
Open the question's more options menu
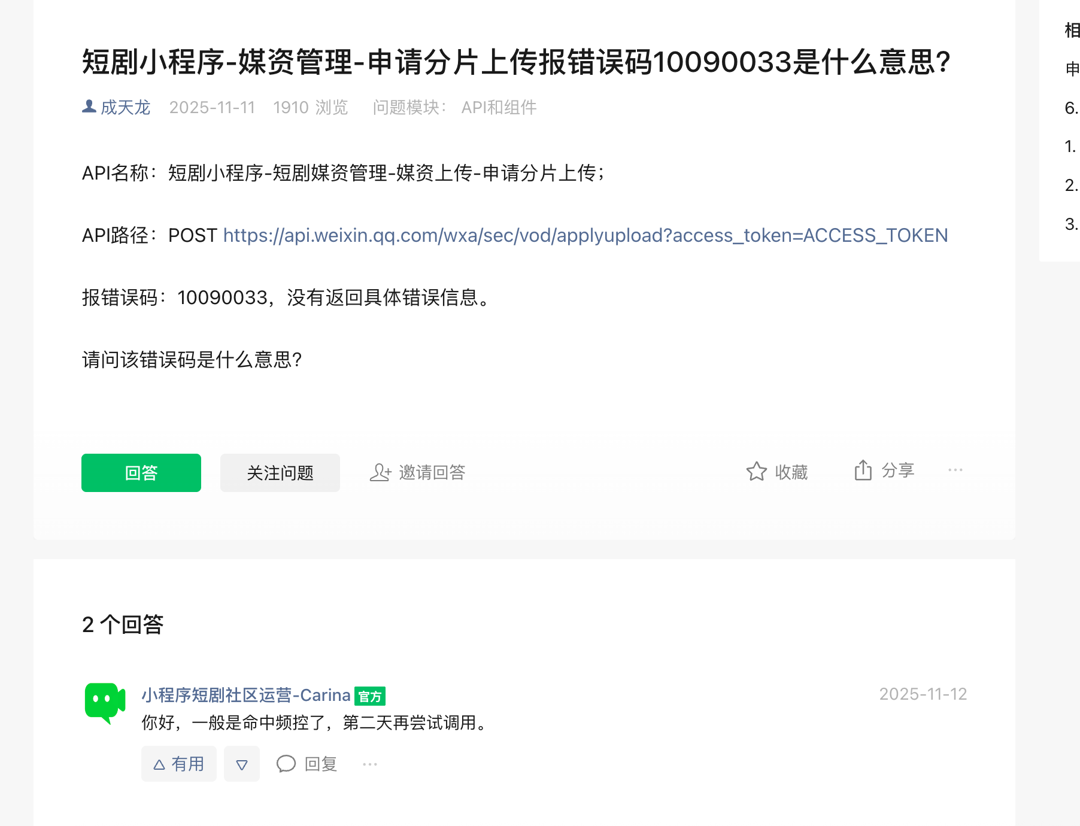point(955,470)
